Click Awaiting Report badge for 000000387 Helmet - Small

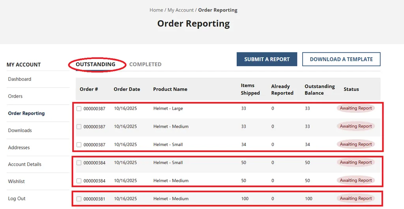355,144
